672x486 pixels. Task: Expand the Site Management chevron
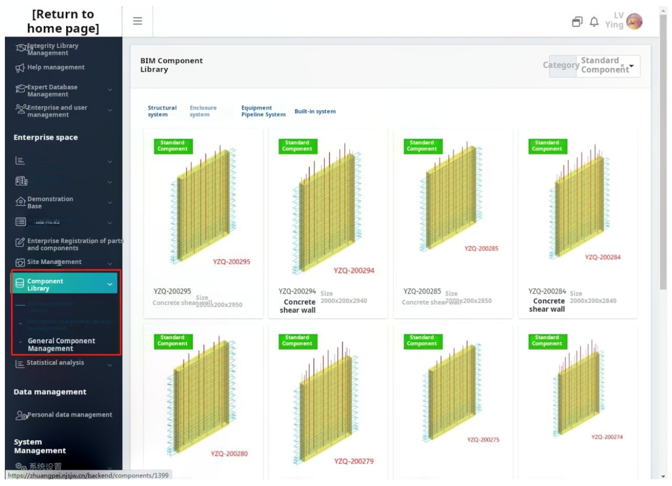pos(110,263)
